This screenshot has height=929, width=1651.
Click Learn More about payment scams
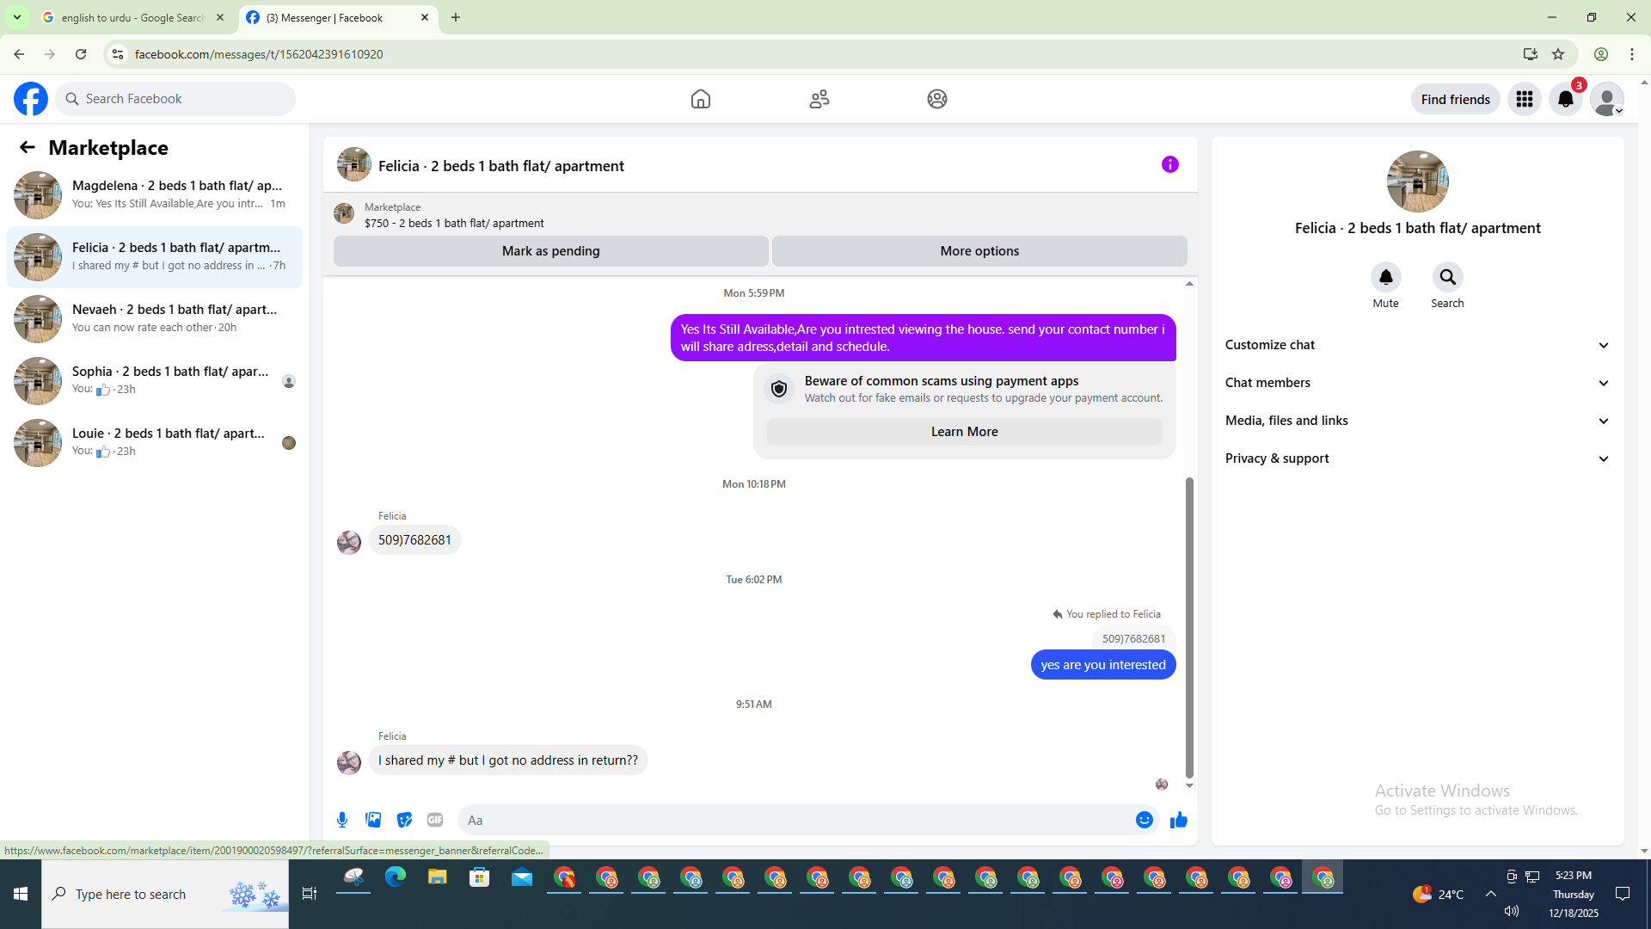coord(965,432)
